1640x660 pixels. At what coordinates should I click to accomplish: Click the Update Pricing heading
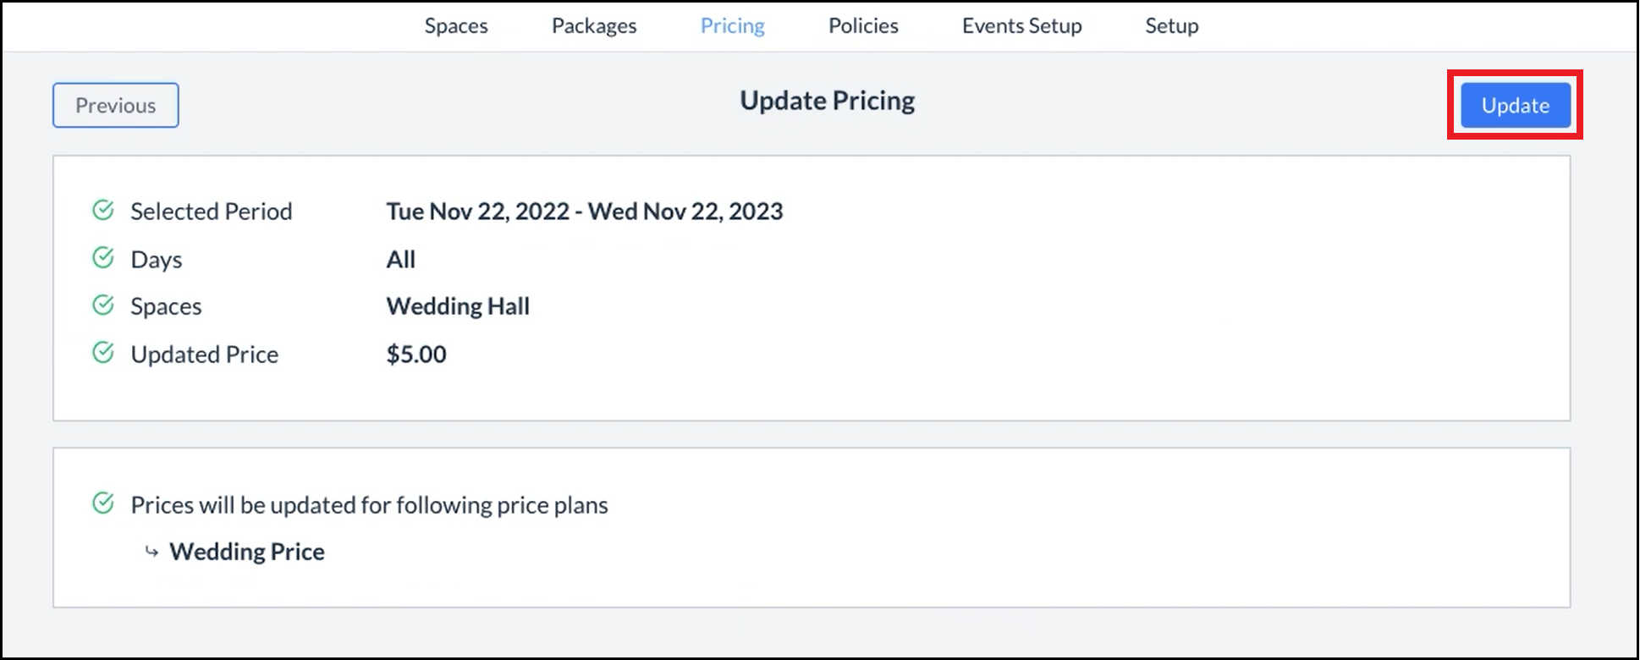click(x=827, y=101)
